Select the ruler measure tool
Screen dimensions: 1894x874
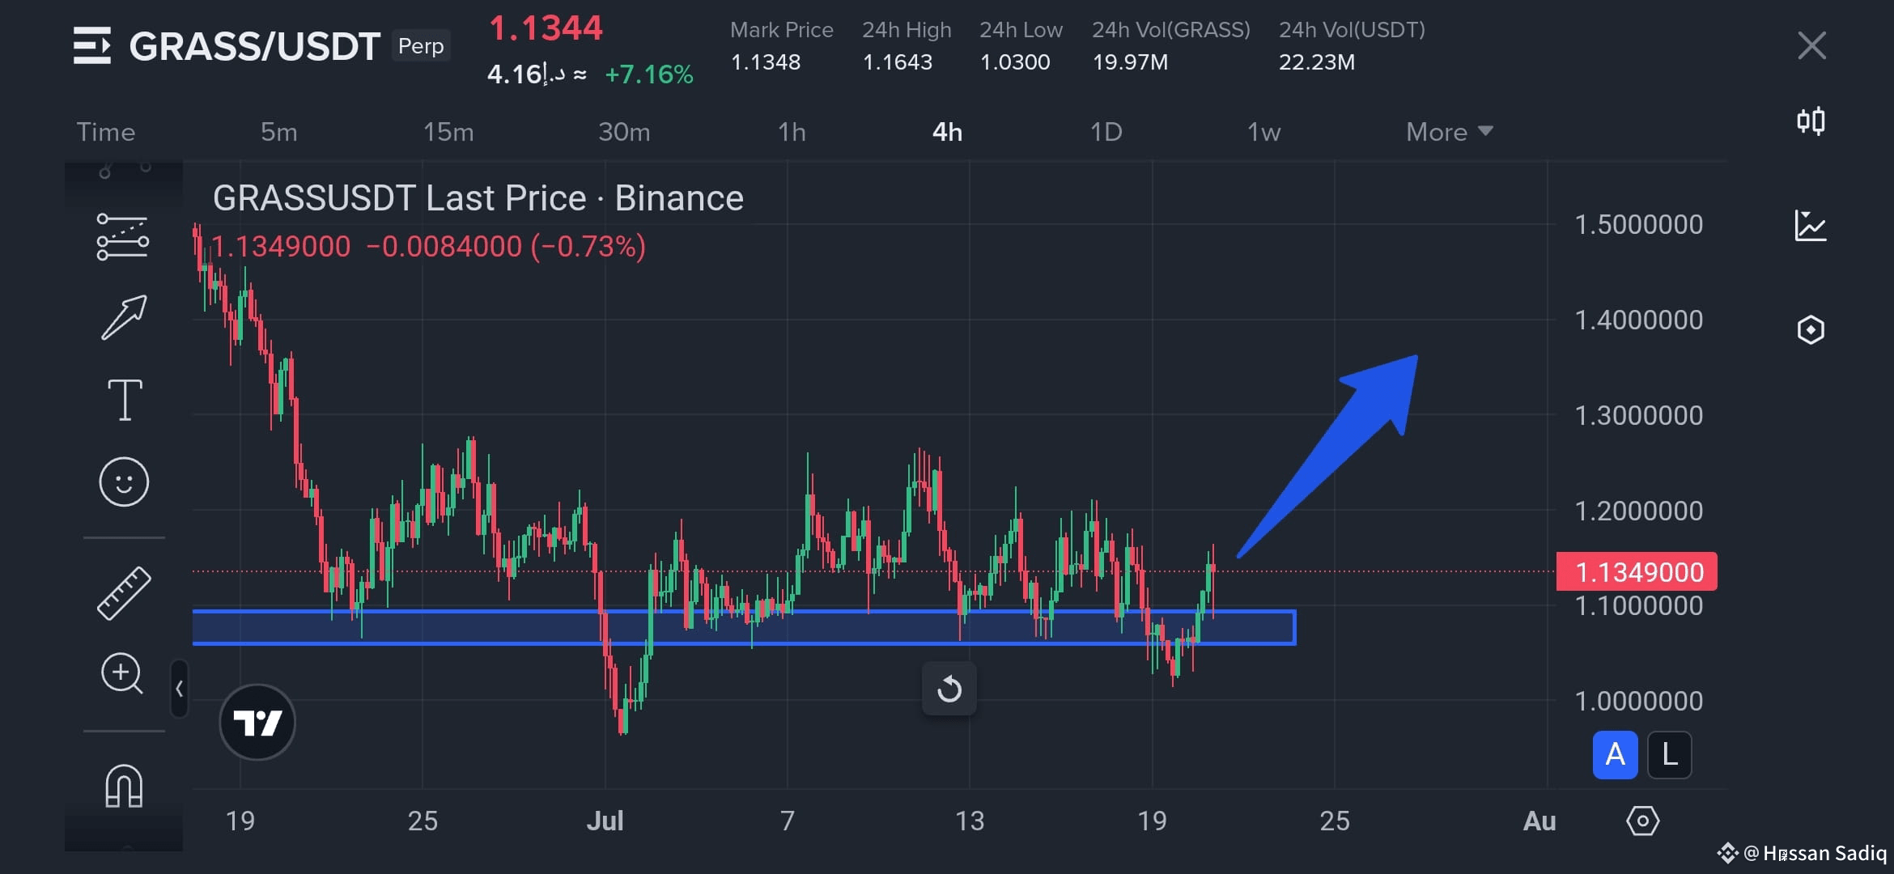[x=124, y=593]
